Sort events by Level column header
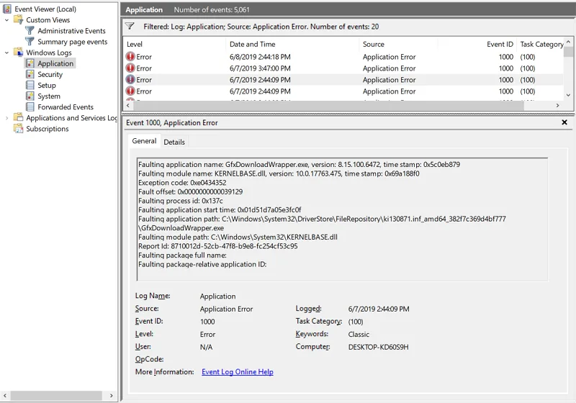 tap(174, 44)
